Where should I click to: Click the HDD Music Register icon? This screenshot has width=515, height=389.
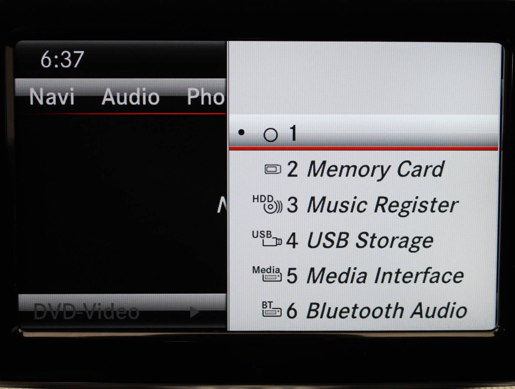coord(267,204)
